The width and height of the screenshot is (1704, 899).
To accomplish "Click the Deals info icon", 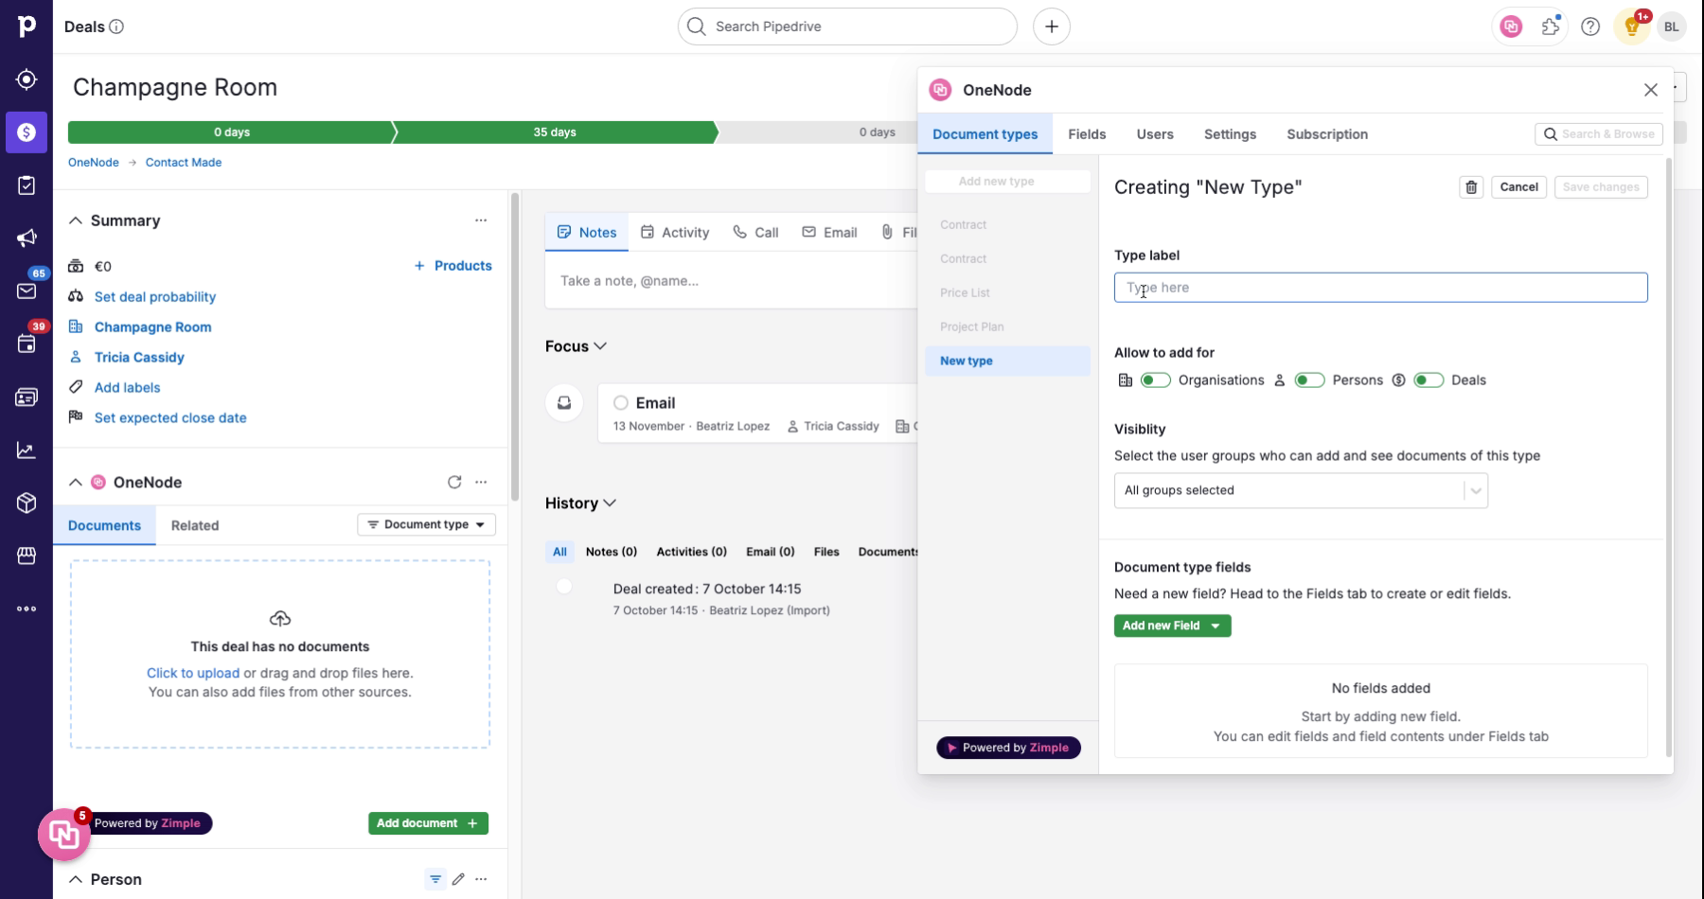I will coord(116,26).
